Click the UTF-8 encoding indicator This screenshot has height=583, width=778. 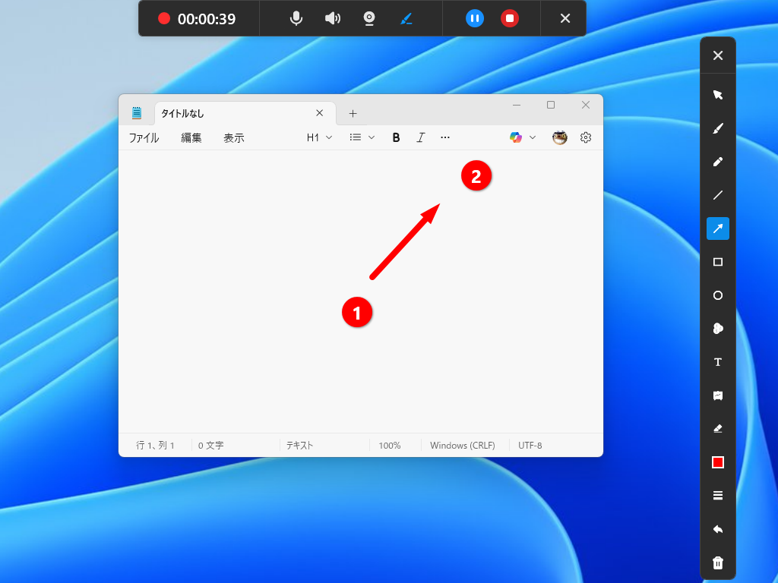point(530,445)
